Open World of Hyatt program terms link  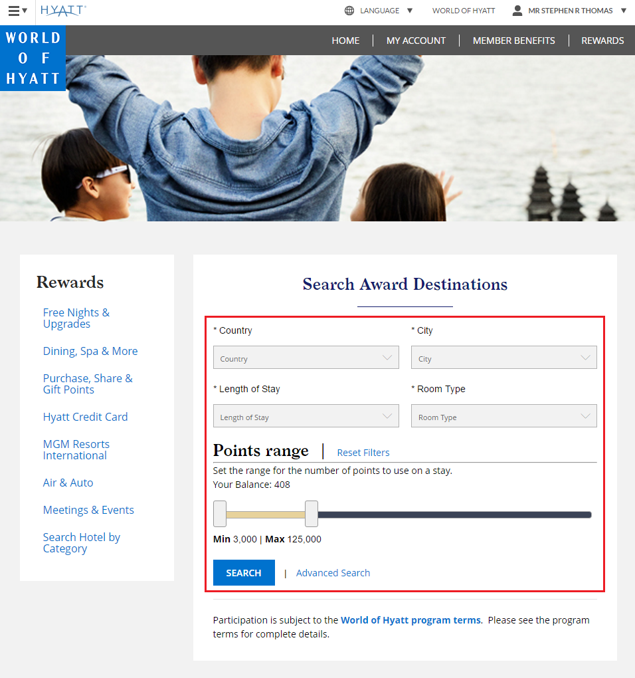pyautogui.click(x=410, y=620)
